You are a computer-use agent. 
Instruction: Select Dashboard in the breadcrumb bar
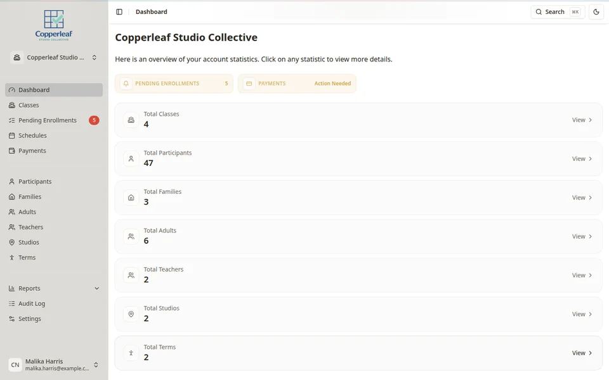coord(151,11)
